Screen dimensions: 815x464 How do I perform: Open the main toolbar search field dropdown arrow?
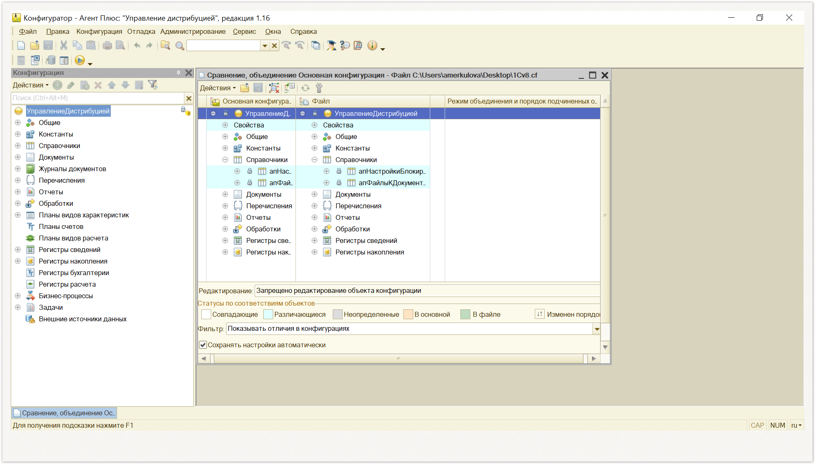pos(265,46)
